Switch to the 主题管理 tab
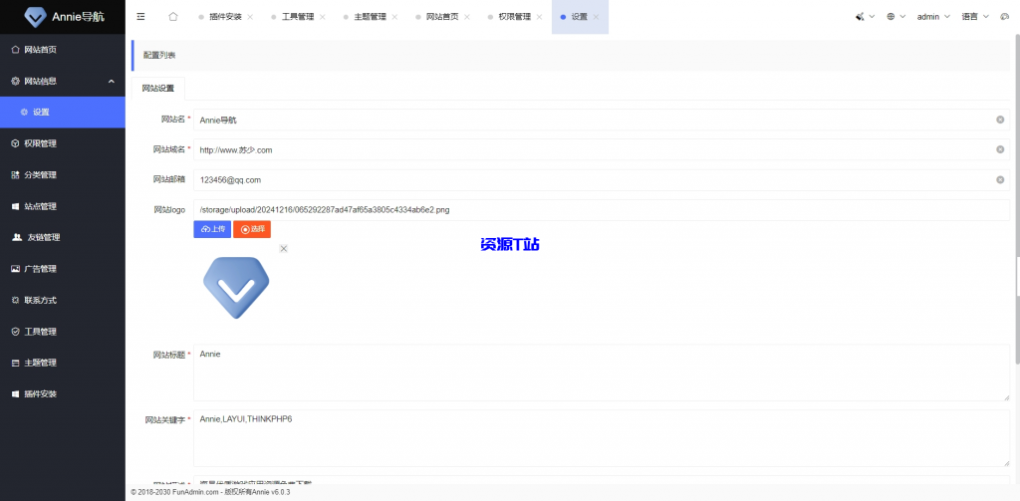 point(370,17)
